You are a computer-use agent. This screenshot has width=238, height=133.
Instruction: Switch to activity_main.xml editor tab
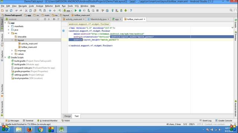74,19
